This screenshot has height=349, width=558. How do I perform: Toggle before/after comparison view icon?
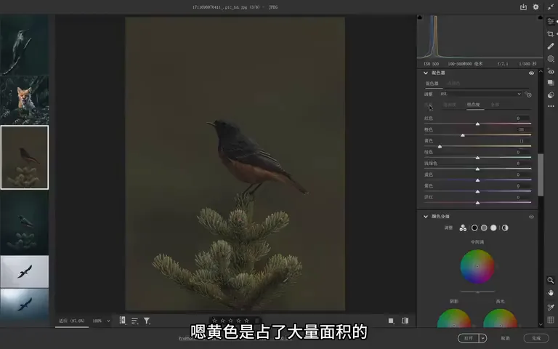click(405, 321)
